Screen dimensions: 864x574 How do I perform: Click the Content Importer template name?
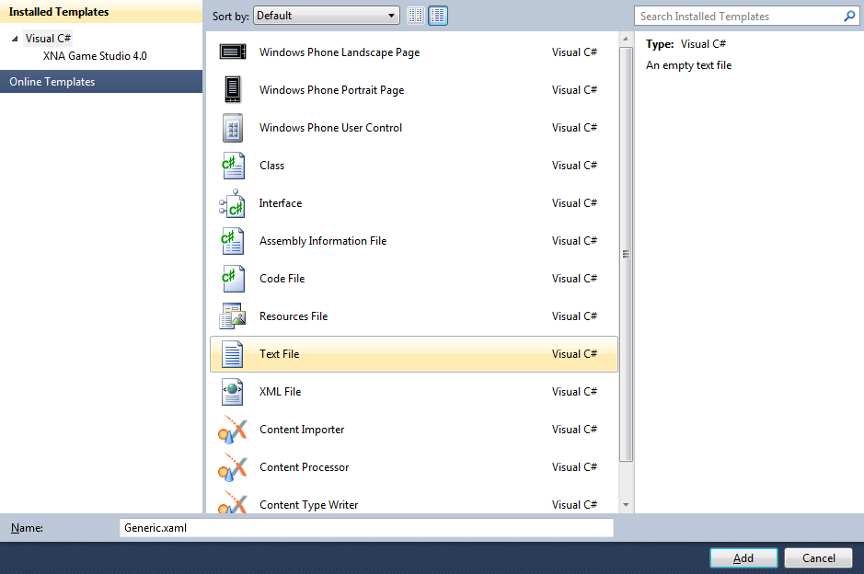302,430
